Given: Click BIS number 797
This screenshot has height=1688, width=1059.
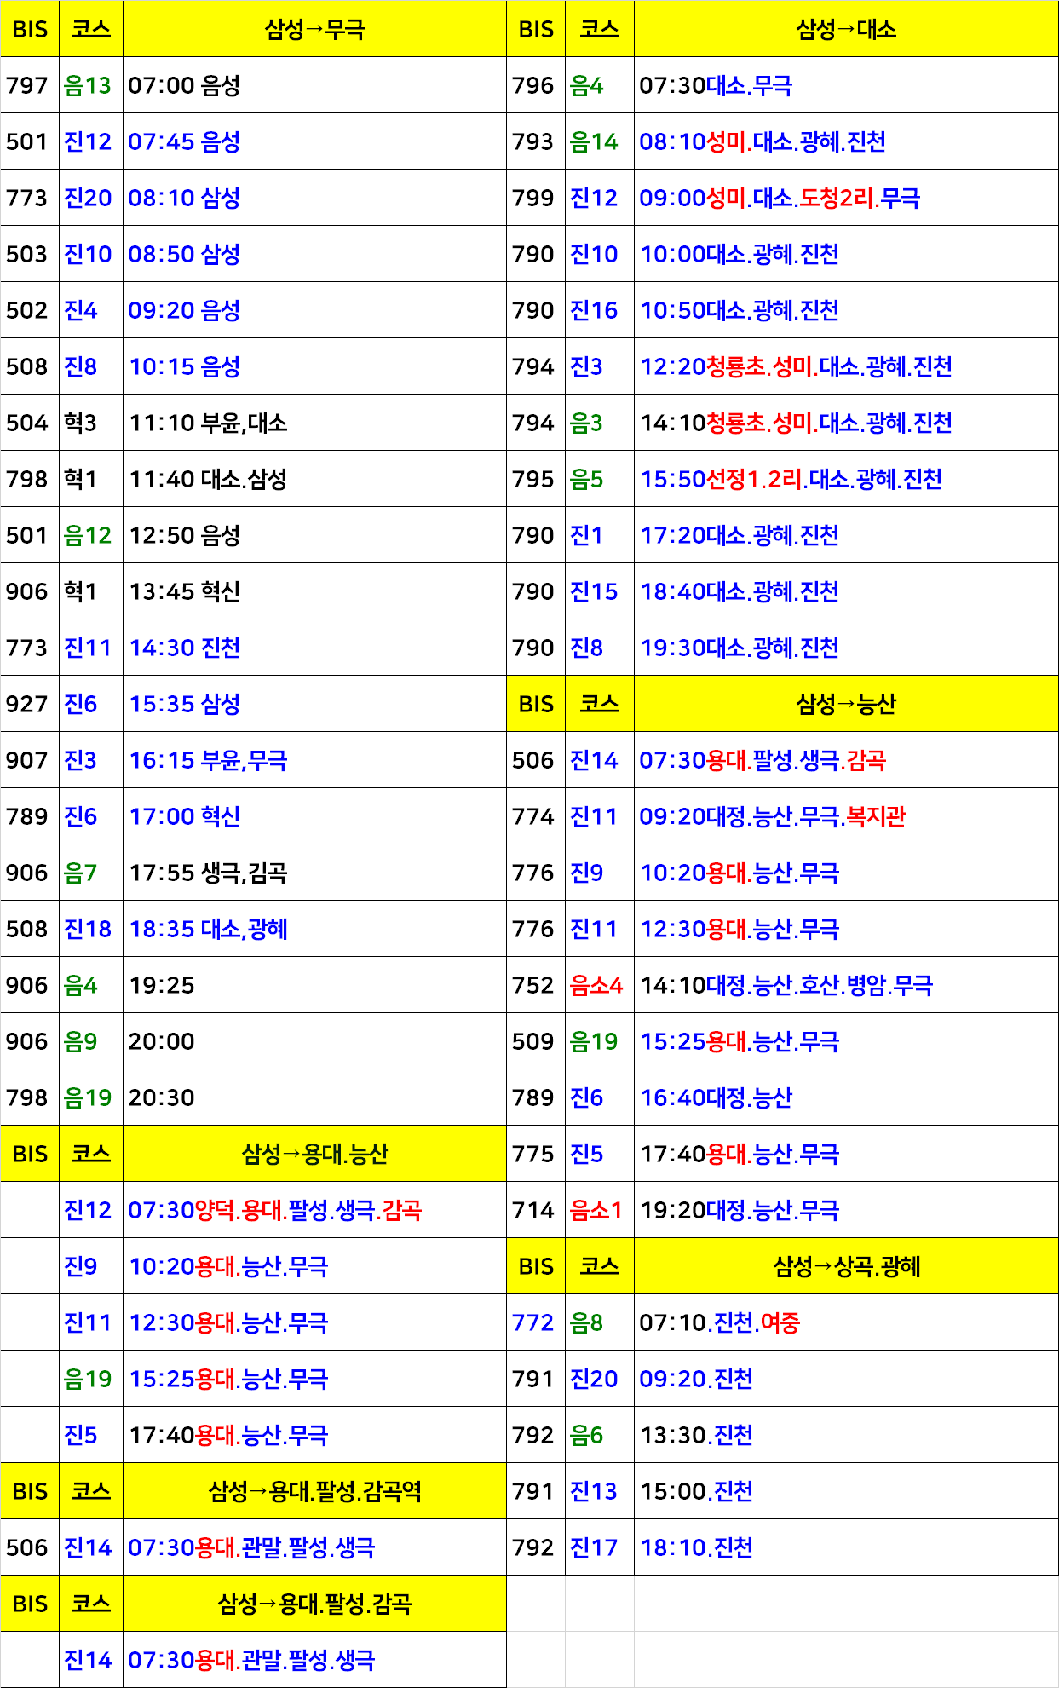Looking at the screenshot, I should click(27, 85).
